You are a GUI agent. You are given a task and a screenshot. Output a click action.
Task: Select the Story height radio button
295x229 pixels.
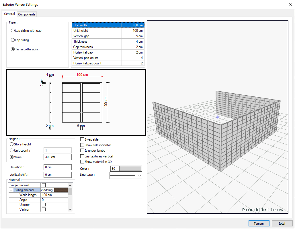(11, 144)
